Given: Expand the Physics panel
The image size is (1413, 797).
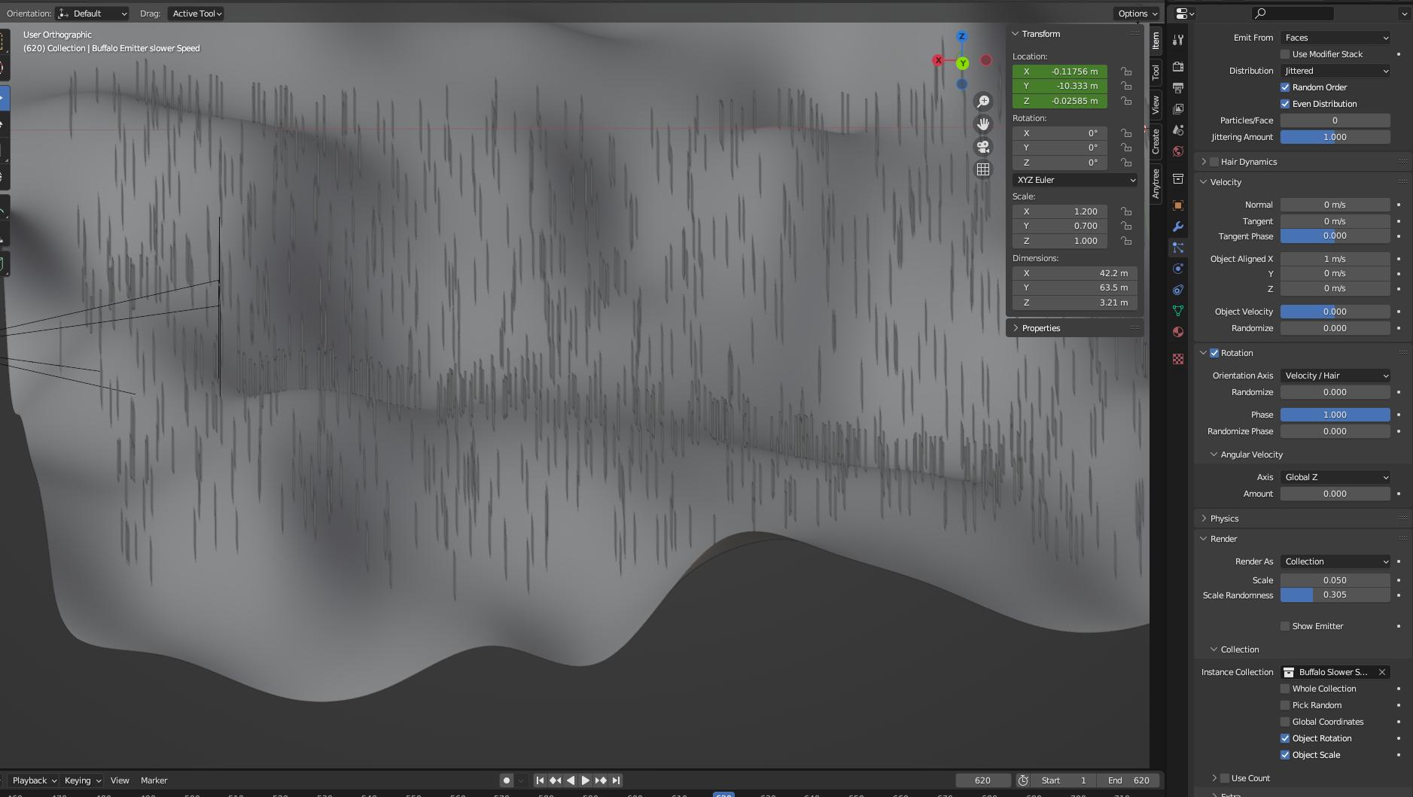Looking at the screenshot, I should coord(1224,519).
